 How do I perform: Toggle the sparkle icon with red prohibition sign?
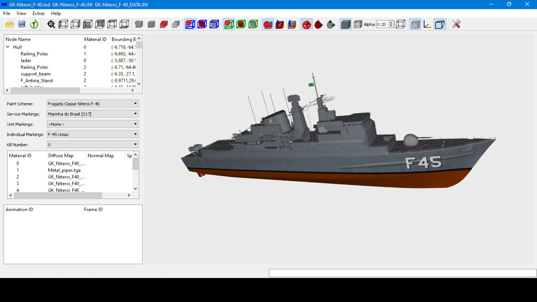(307, 24)
